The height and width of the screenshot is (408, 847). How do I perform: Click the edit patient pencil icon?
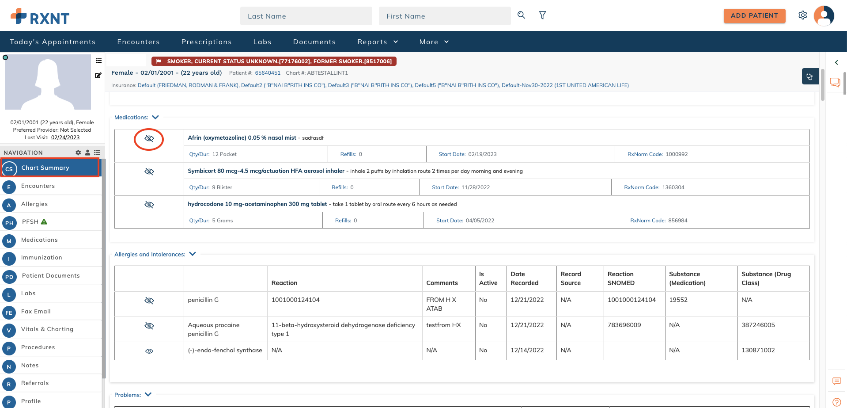pos(98,75)
